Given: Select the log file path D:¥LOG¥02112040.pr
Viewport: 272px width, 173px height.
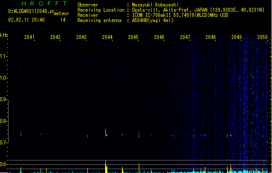Looking at the screenshot, I should [x=32, y=11].
